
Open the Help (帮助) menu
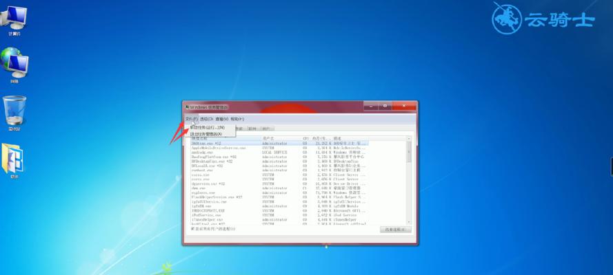point(237,119)
